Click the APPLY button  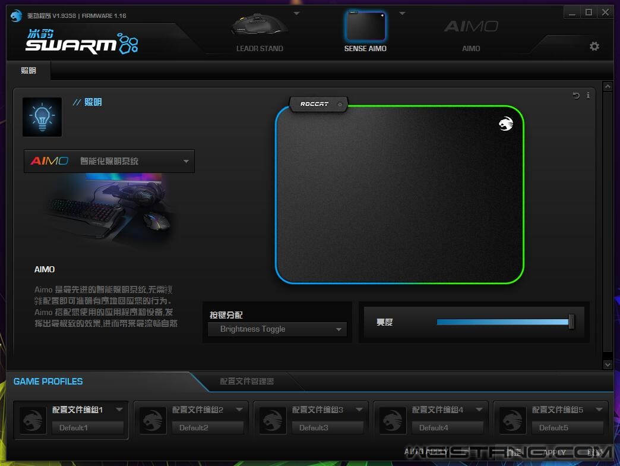554,452
